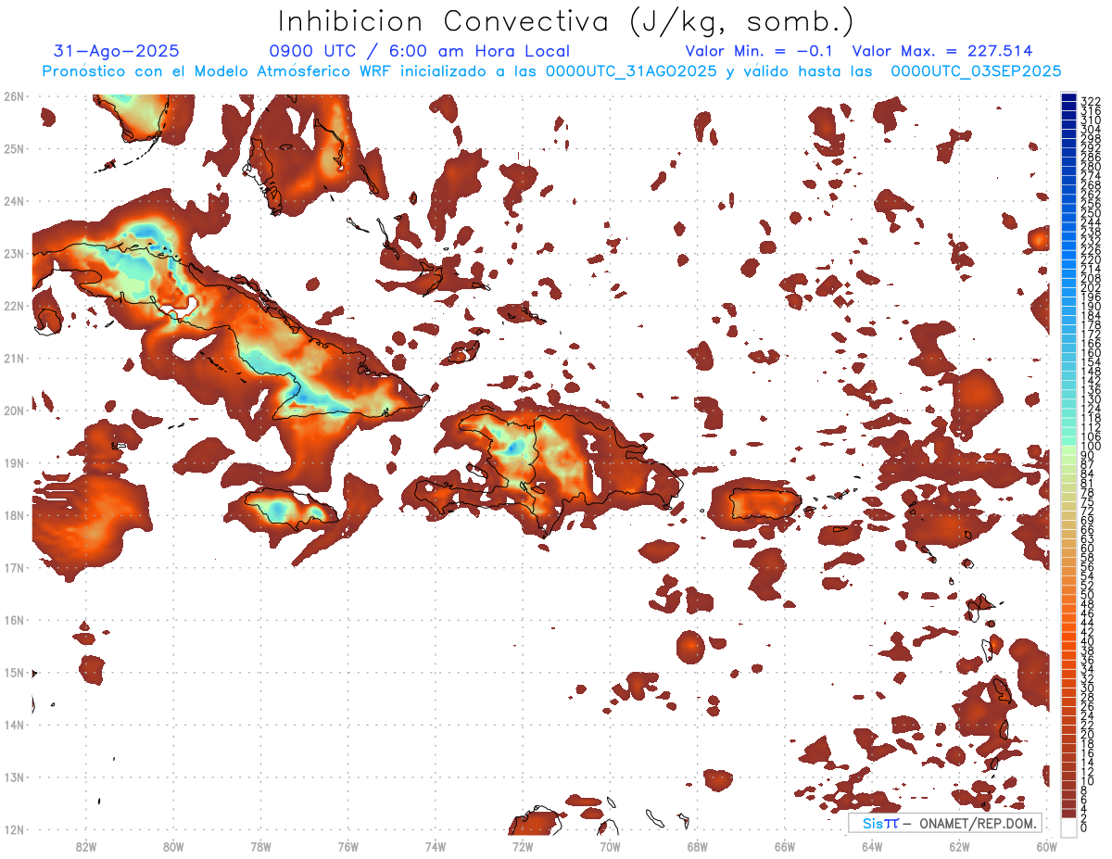1112x859 pixels.
Task: Click the '12N' latitude label
Action: pyautogui.click(x=14, y=829)
